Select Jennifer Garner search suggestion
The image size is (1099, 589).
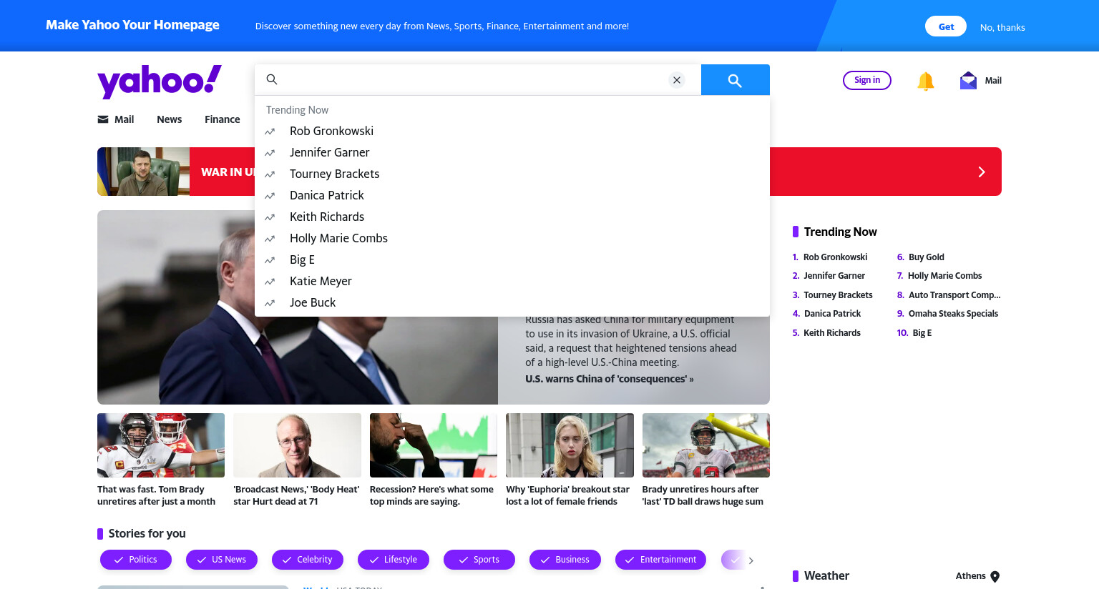512,152
